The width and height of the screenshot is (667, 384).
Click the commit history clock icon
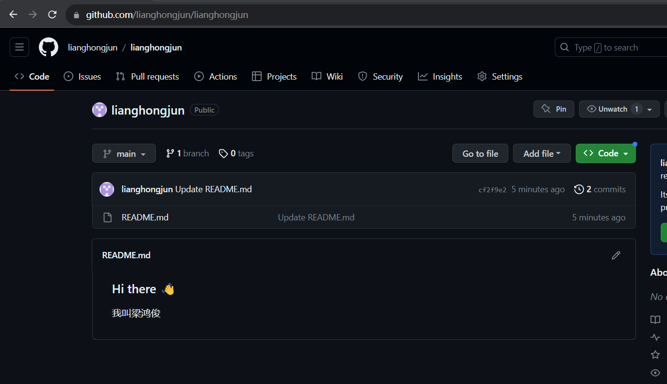point(579,189)
